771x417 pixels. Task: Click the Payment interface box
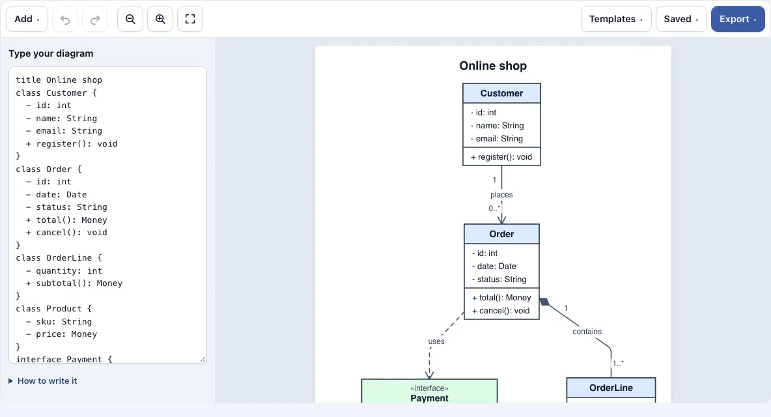click(429, 392)
